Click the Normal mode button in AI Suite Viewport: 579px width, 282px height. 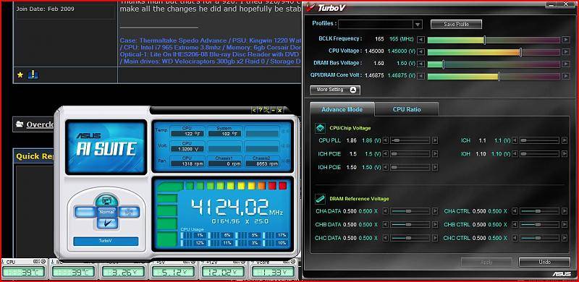click(x=106, y=212)
